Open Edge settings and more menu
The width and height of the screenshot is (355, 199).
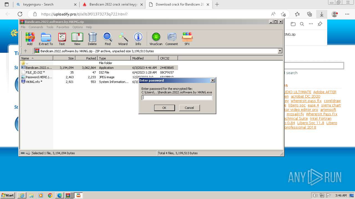click(x=347, y=14)
